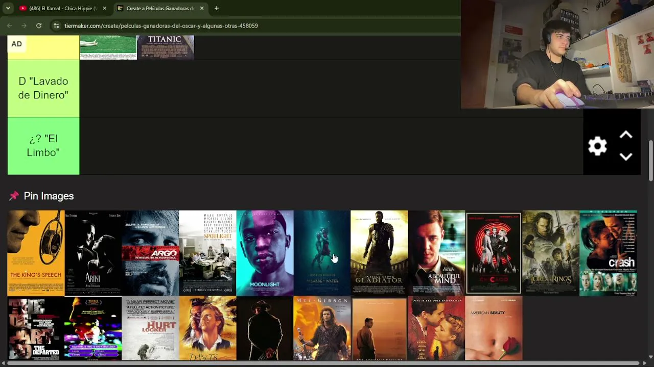Select the Spotlight poster
The image size is (654, 367).
click(x=207, y=253)
